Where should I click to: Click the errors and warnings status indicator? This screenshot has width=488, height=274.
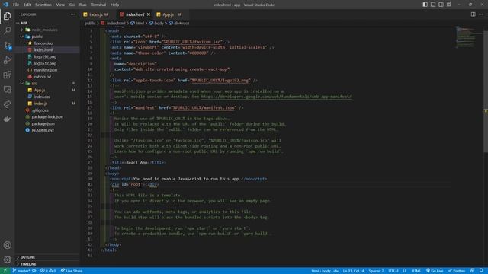coord(48,271)
